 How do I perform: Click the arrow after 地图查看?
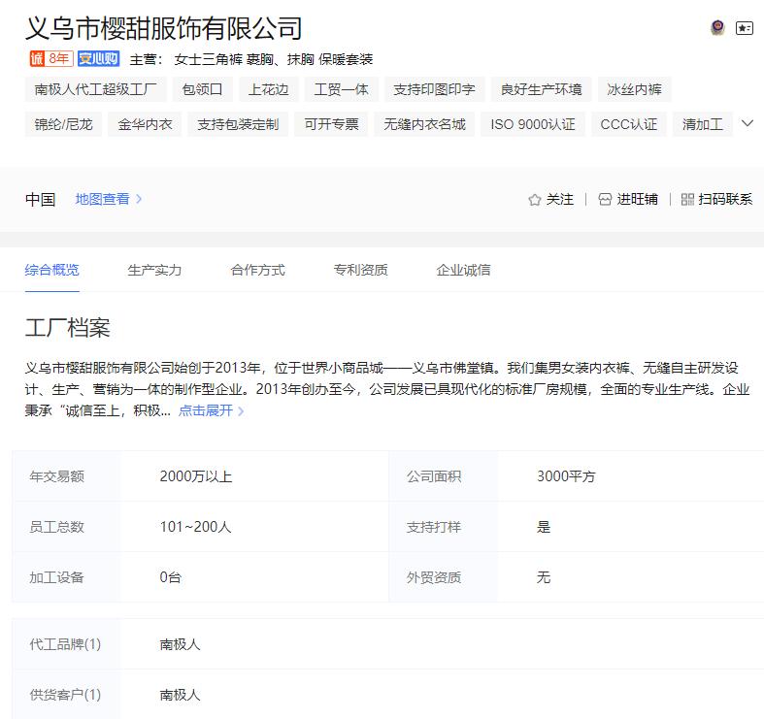click(x=139, y=199)
